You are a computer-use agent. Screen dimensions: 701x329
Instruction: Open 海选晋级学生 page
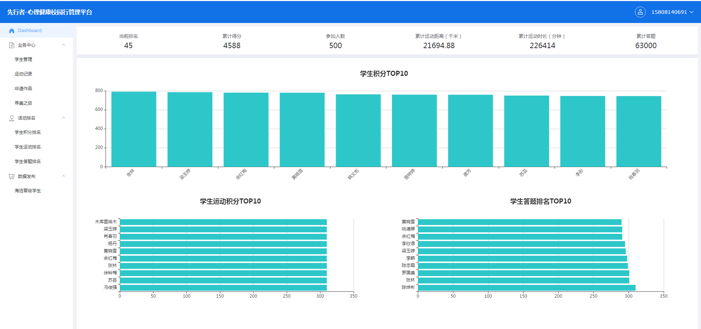(28, 191)
